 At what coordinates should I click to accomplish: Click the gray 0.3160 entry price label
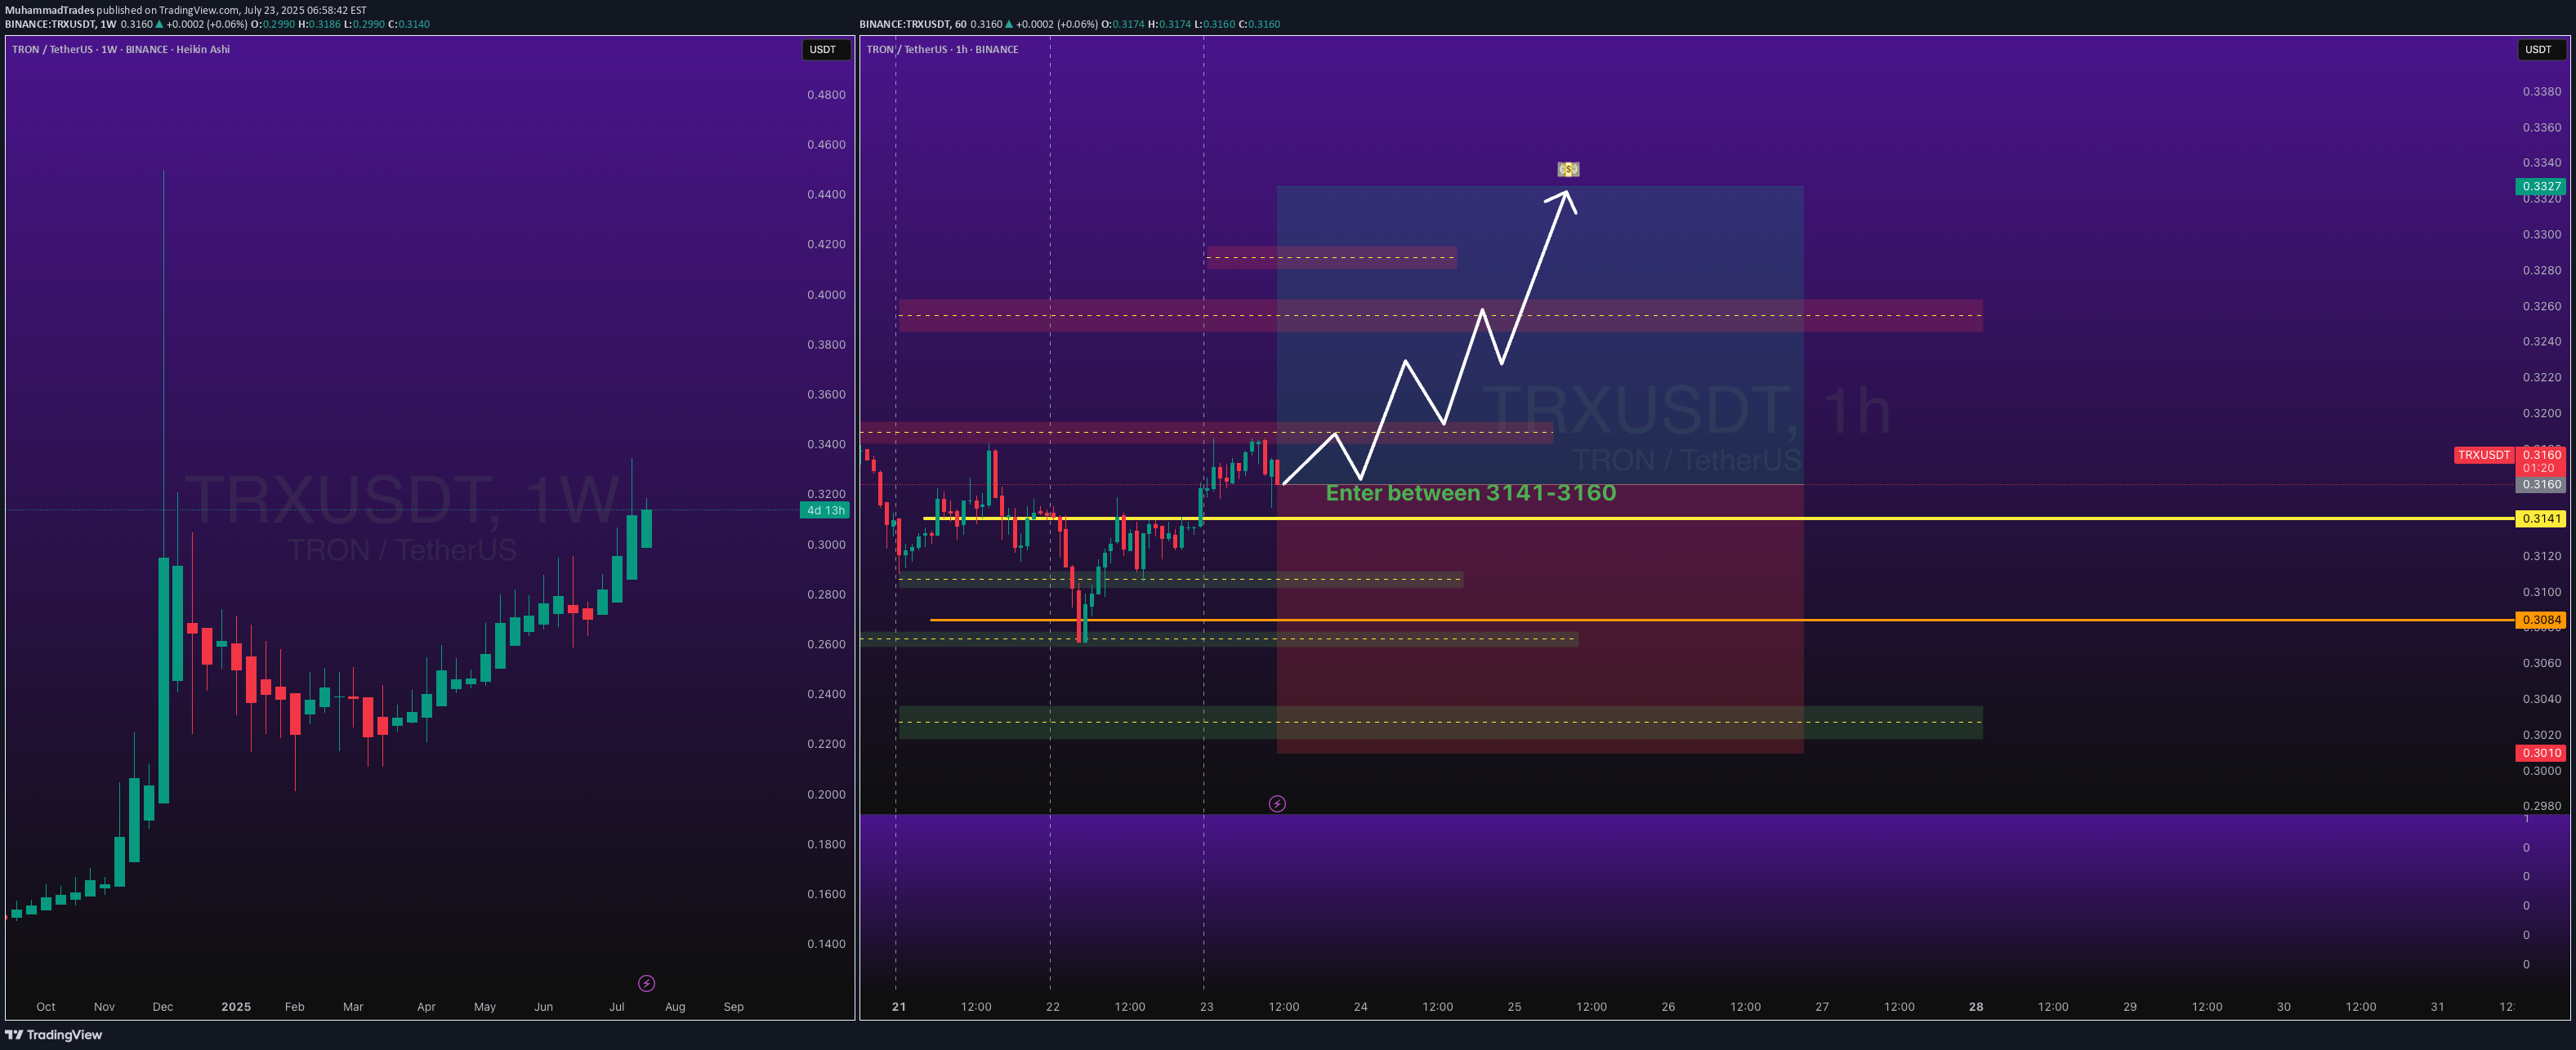pyautogui.click(x=2540, y=484)
